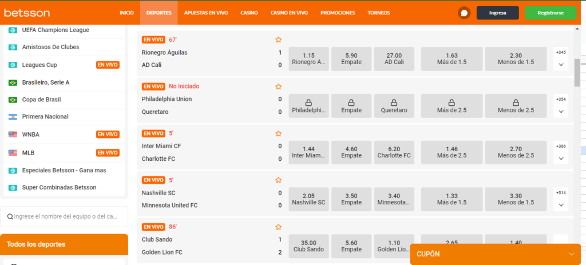Open the chat bubble icon in the header

tap(464, 13)
